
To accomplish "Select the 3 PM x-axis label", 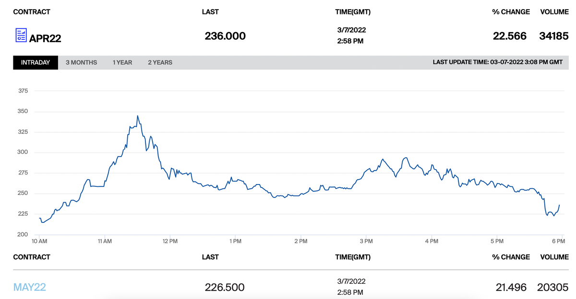I will (366, 241).
